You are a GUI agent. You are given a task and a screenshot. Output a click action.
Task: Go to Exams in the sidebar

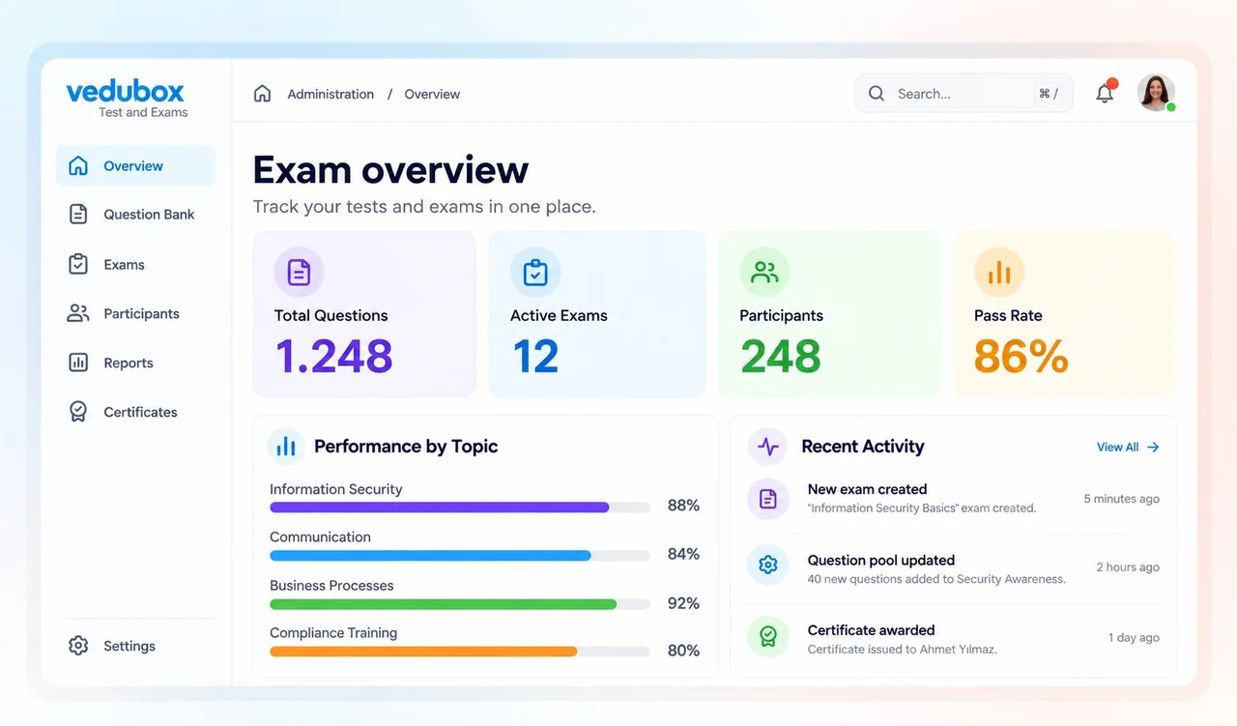[136, 264]
